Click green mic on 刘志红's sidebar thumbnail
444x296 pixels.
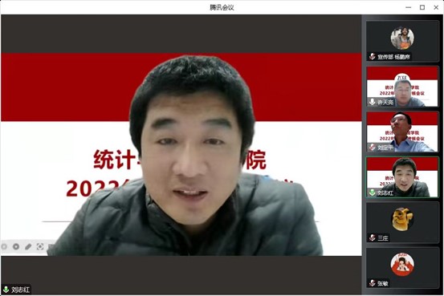372,193
